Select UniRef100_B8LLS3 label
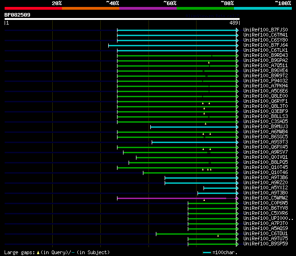The width and height of the screenshot is (296, 256). (x=265, y=117)
